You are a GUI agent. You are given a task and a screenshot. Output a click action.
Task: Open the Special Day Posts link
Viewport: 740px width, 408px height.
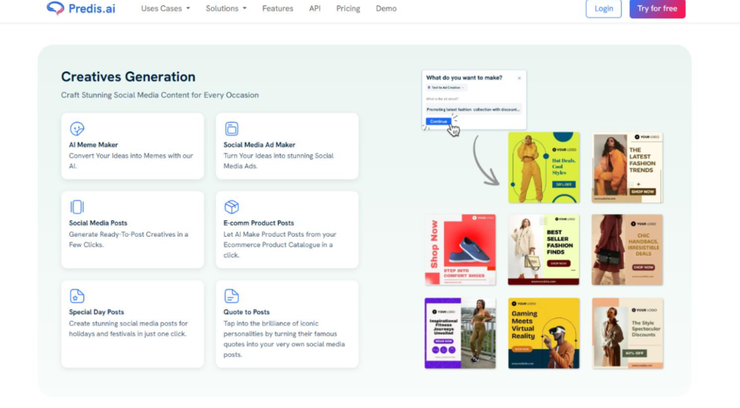pyautogui.click(x=97, y=312)
